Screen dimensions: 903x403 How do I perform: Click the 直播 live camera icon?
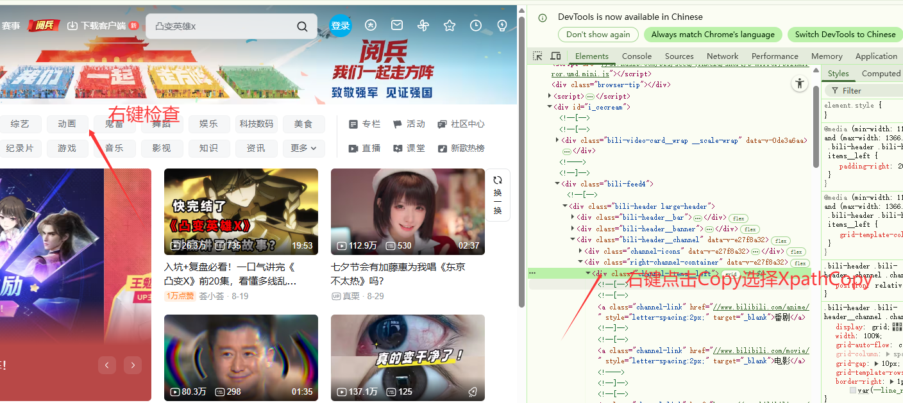click(x=353, y=149)
